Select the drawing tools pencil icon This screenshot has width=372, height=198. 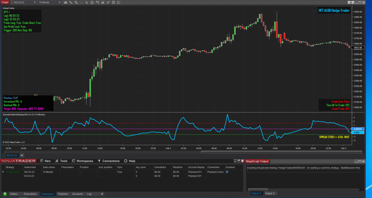pyautogui.click(x=71, y=2)
